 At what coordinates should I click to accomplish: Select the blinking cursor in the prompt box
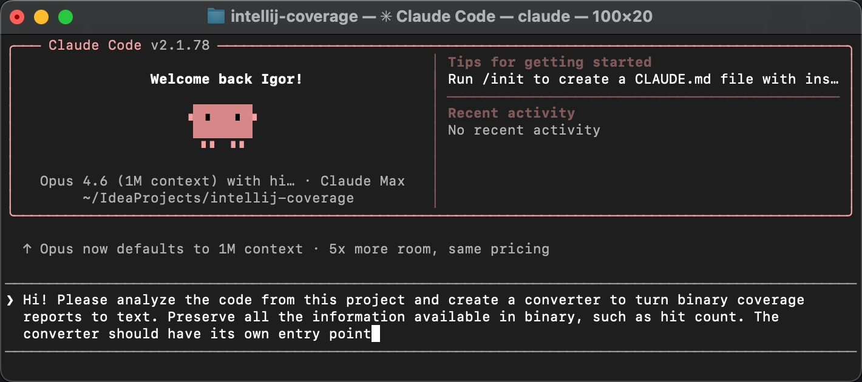point(375,333)
